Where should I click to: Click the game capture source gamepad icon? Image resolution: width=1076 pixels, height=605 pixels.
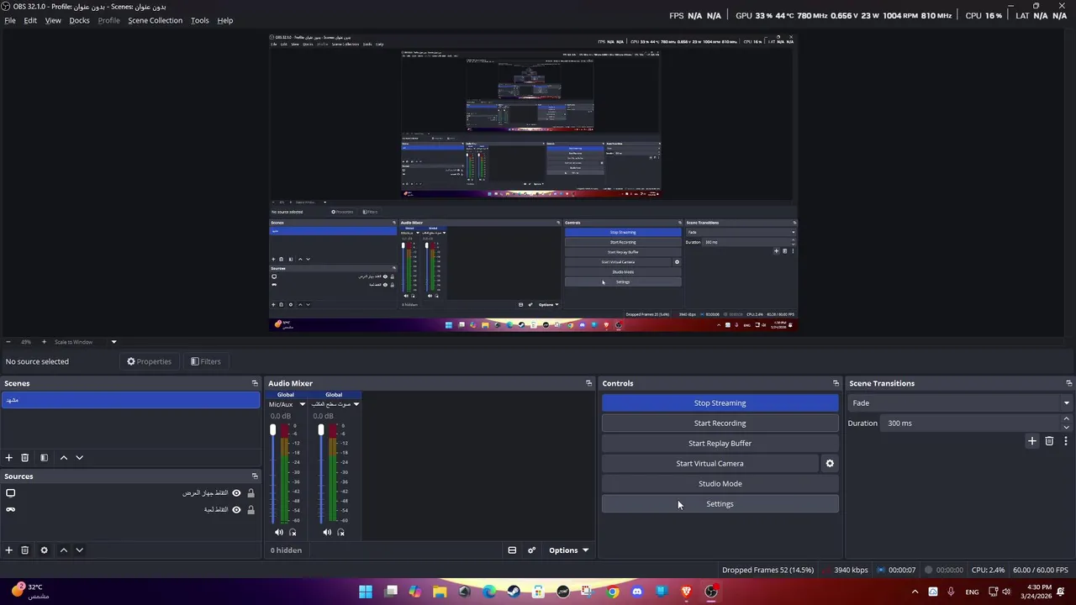(11, 509)
